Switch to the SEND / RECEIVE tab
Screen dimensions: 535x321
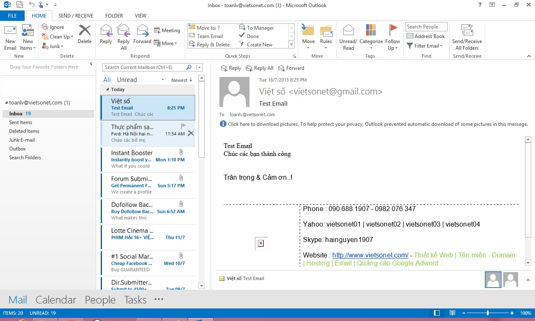click(76, 16)
